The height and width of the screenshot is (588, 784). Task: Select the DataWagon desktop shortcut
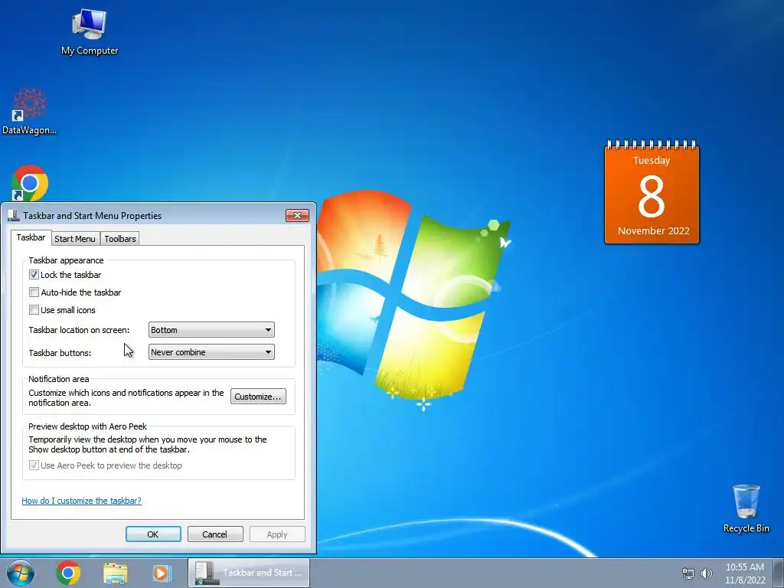pyautogui.click(x=30, y=111)
